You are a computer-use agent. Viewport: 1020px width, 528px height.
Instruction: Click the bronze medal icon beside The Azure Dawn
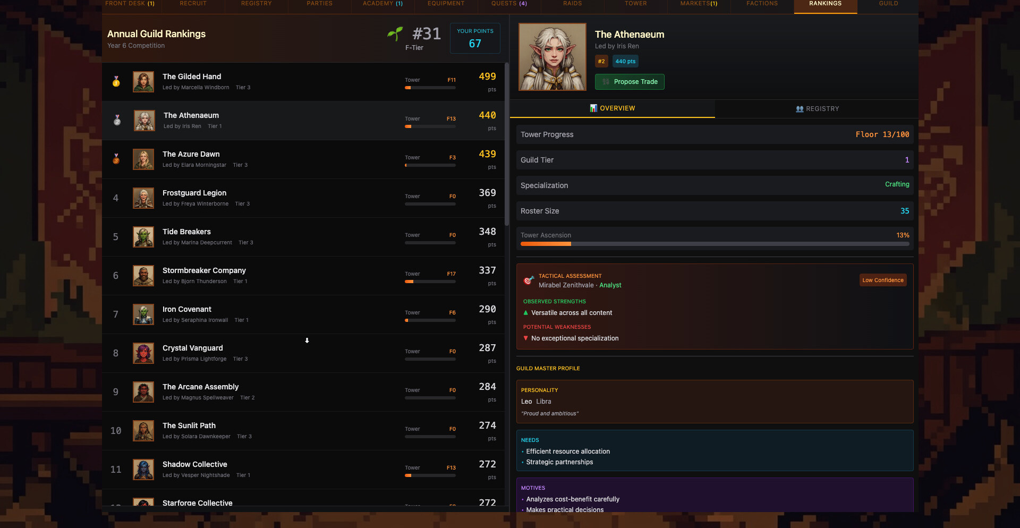coord(116,159)
